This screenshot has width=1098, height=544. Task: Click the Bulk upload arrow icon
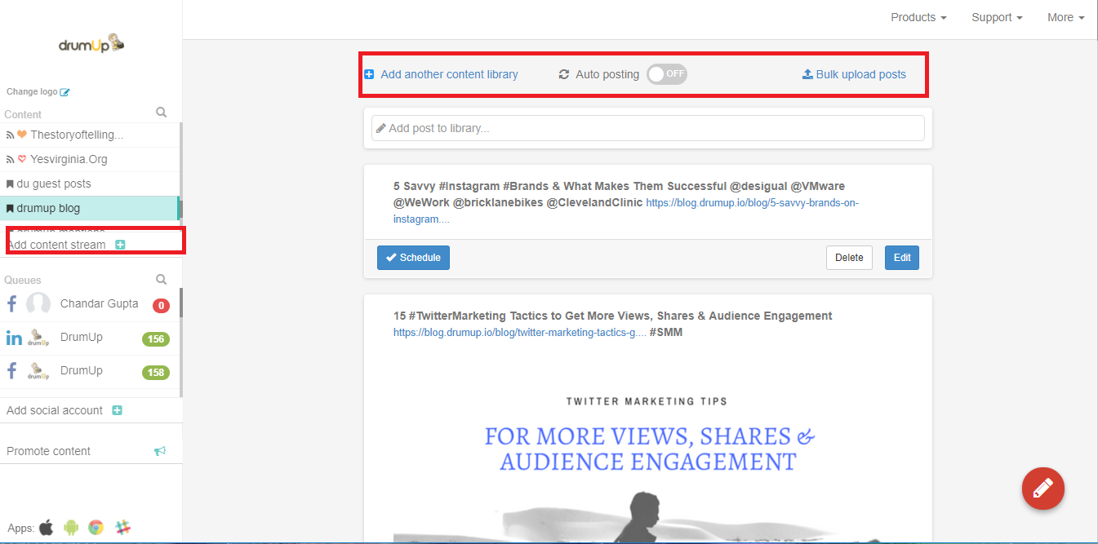807,74
